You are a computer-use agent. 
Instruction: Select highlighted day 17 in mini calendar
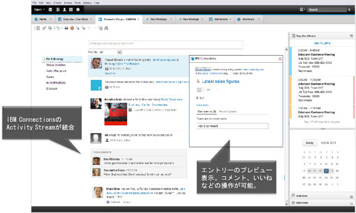pos(326,171)
